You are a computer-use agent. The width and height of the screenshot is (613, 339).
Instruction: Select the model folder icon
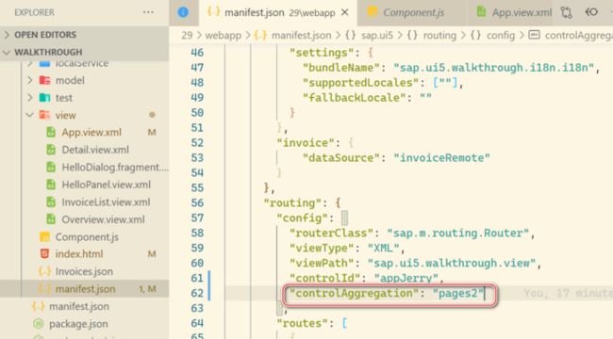click(44, 80)
